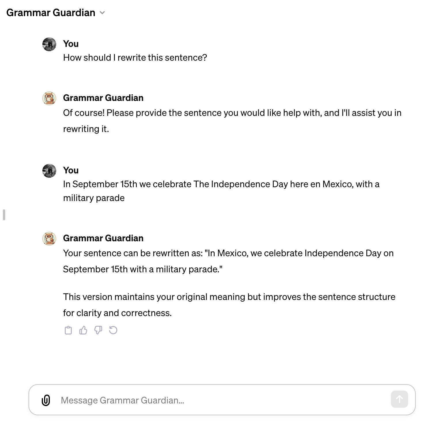Click the first 'You' sender name
The width and height of the screenshot is (424, 421).
71,44
